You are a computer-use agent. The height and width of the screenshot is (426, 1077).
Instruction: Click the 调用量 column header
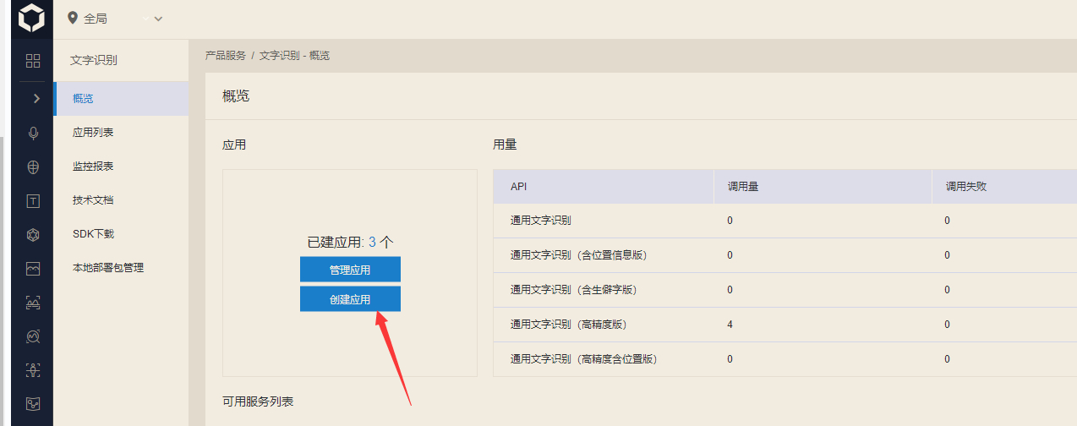[742, 187]
